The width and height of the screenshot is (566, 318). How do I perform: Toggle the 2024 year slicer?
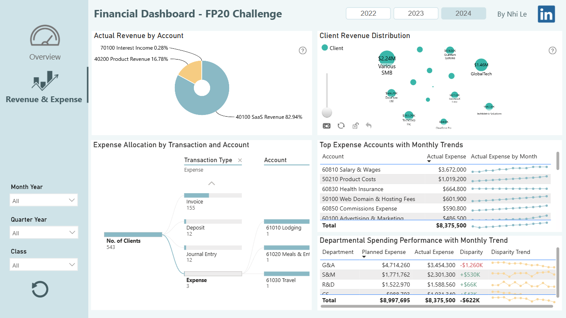pos(463,13)
